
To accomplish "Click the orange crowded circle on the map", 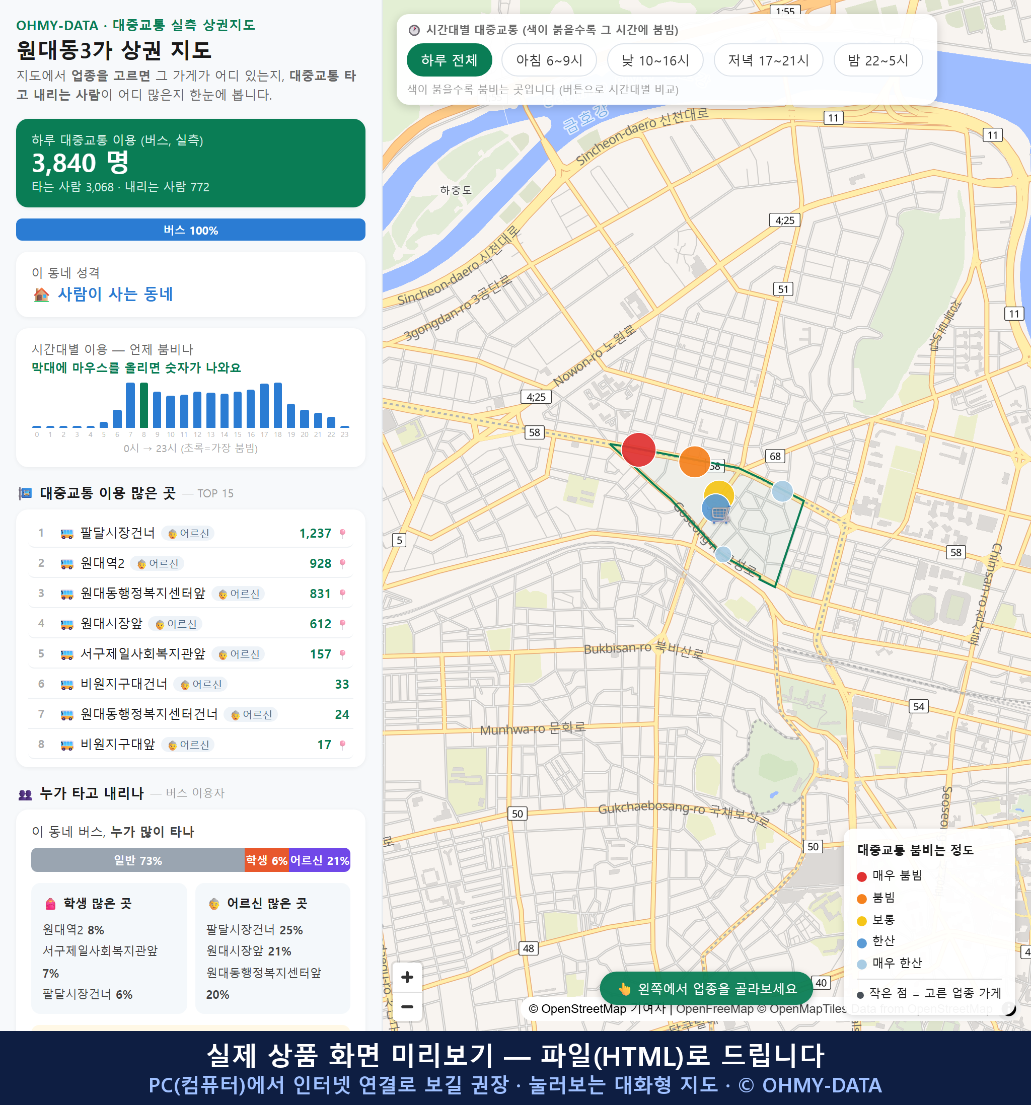I will (694, 462).
